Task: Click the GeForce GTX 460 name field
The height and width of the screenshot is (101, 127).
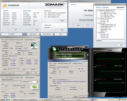Action: 19,86
